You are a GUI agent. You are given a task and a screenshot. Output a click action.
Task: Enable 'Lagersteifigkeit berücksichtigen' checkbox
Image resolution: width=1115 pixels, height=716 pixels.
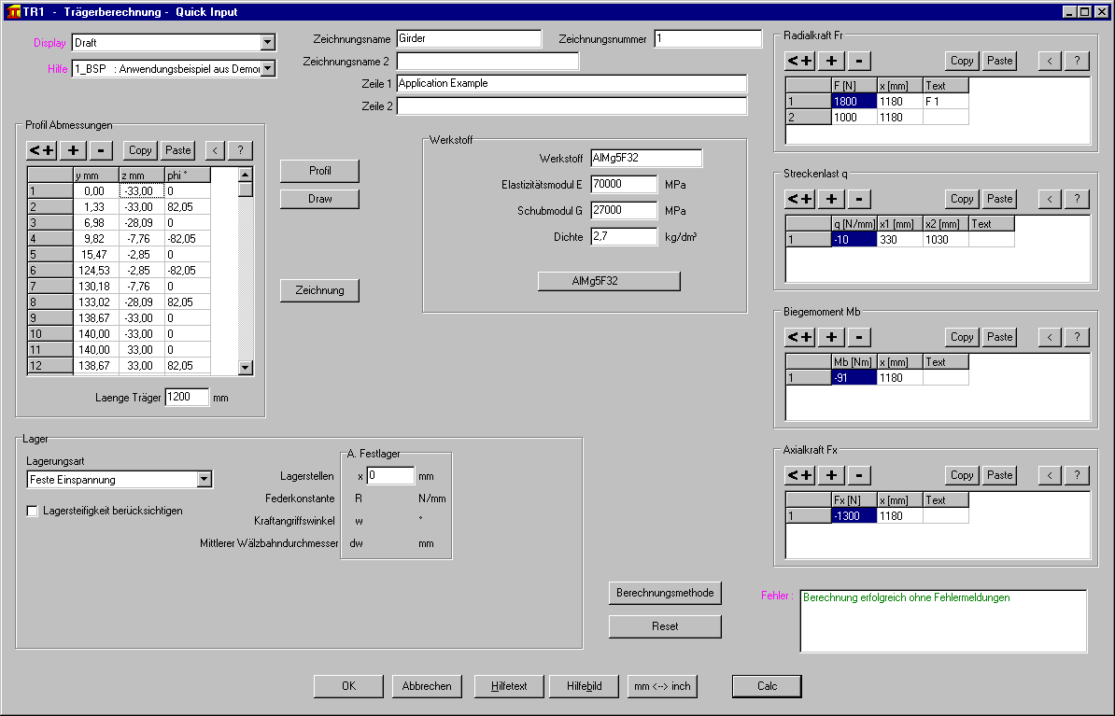coord(33,511)
